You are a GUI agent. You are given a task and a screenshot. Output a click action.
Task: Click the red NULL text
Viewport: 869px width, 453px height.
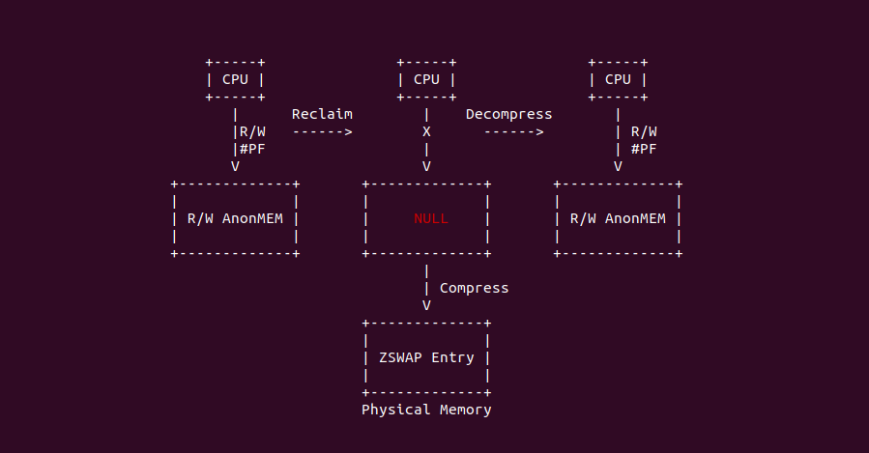click(431, 218)
